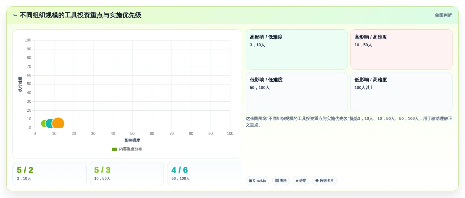This screenshot has width=465, height=198.
Task: Select the 高影响 / 低难度 quadrant card
Action: click(x=297, y=49)
